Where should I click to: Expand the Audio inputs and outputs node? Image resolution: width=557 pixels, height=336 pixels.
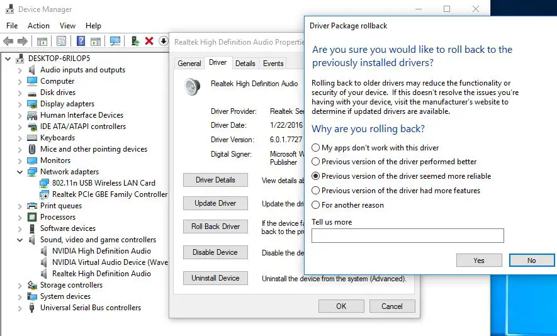tap(20, 70)
